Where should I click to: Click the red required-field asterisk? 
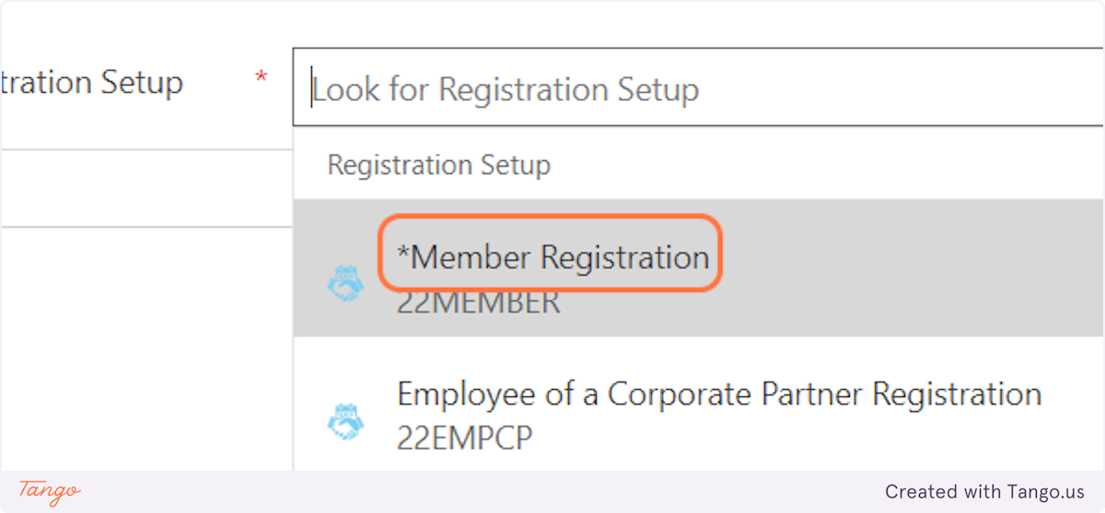tap(262, 79)
